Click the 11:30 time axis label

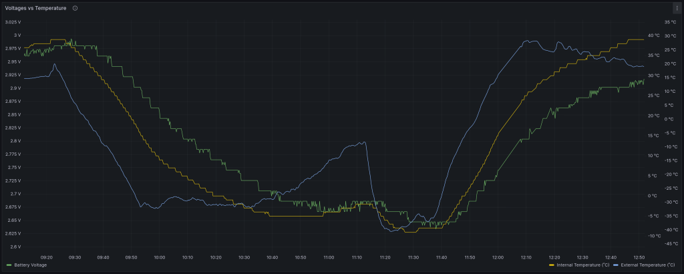(413, 257)
